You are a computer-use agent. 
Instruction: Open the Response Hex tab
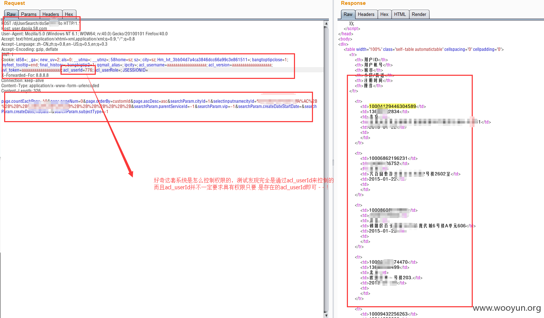tap(384, 14)
